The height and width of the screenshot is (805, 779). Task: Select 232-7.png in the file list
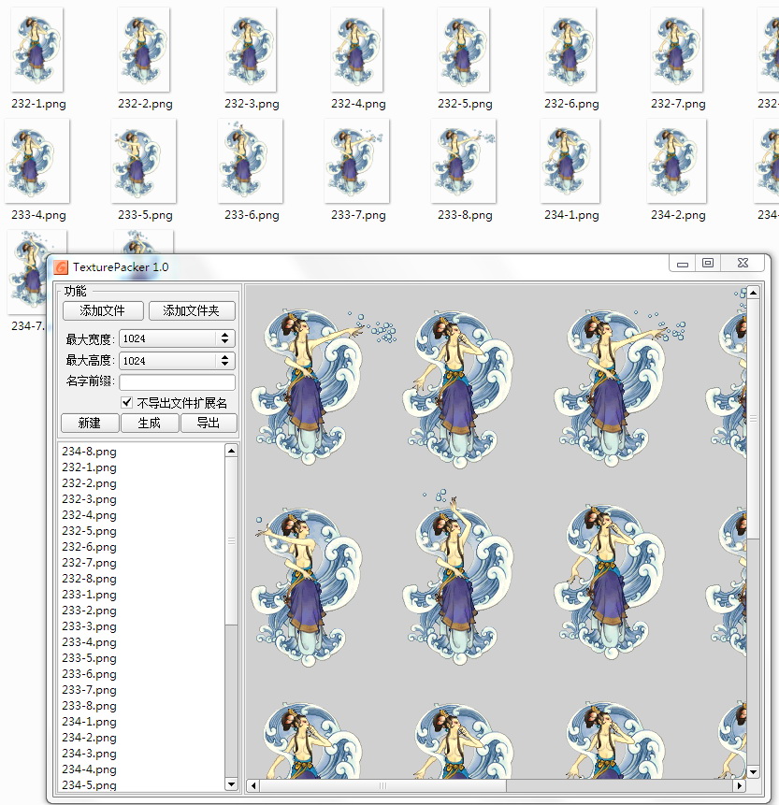click(x=90, y=563)
